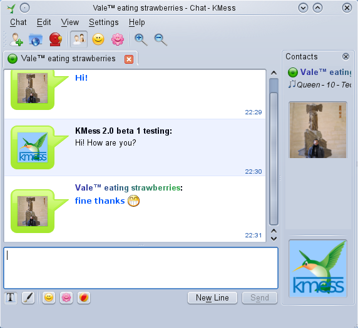This screenshot has width=358, height=328.
Task: Open the font selection T button
Action: tap(11, 297)
